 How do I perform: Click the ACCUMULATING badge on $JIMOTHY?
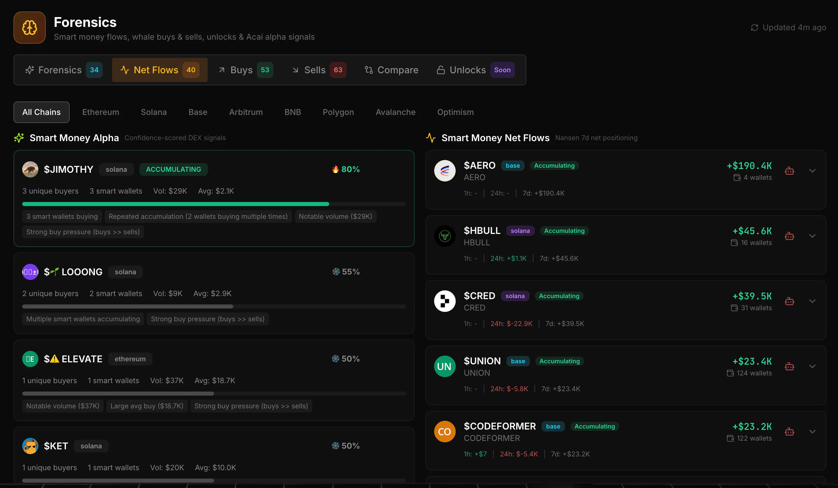[x=174, y=169]
